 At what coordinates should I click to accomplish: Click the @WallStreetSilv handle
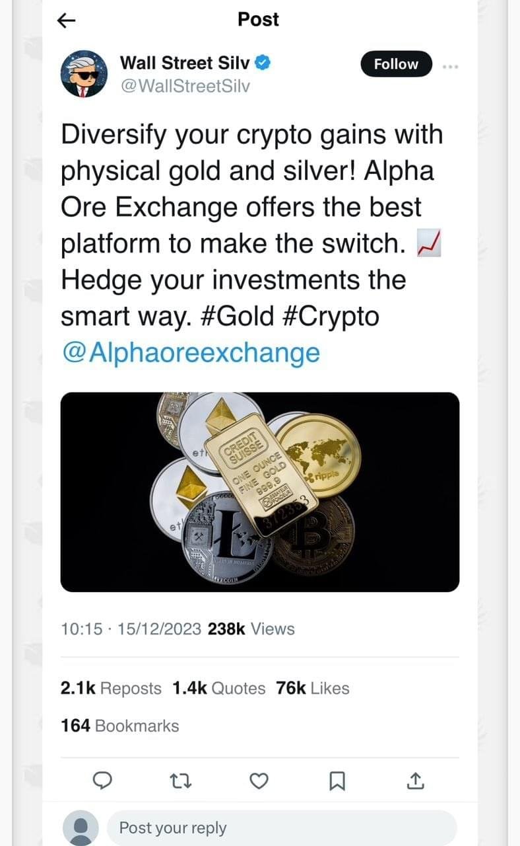[x=185, y=86]
